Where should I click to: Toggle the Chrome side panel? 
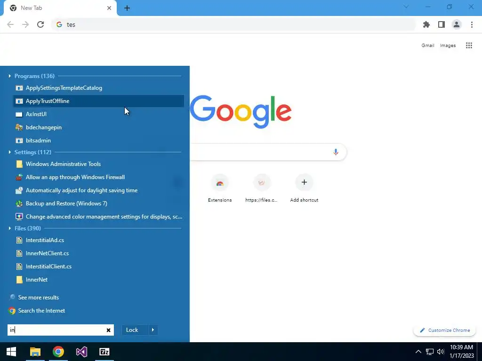(442, 24)
